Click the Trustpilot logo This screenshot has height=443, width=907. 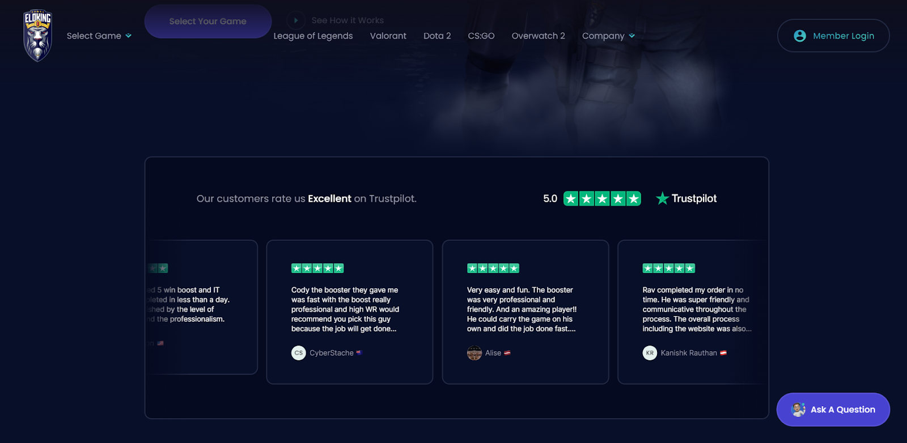pyautogui.click(x=686, y=198)
